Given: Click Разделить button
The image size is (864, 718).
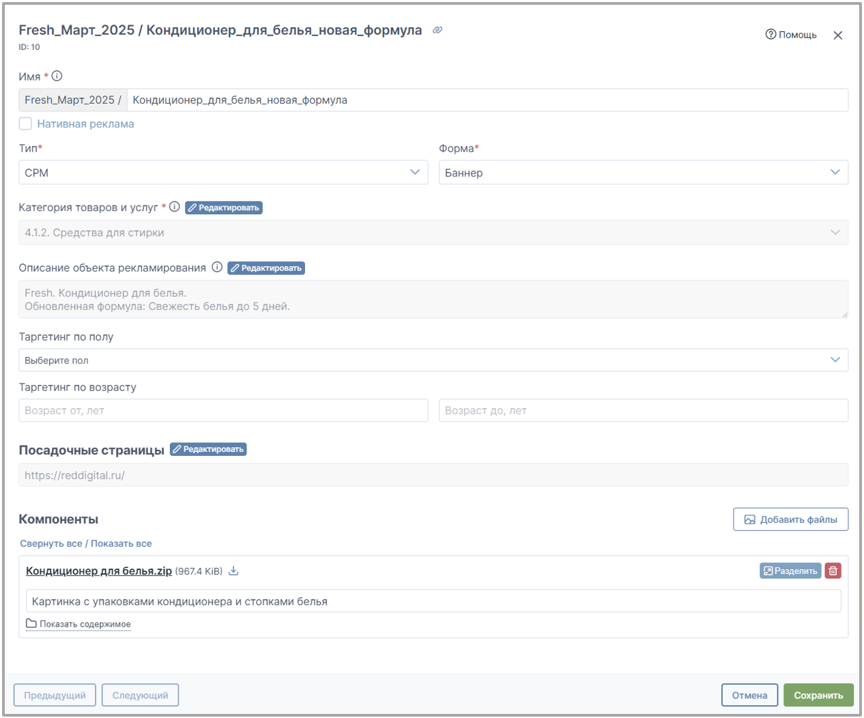Looking at the screenshot, I should click(x=790, y=571).
